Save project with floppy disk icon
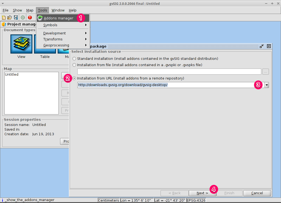Viewport: 281px width, 203px height. click(16, 17)
